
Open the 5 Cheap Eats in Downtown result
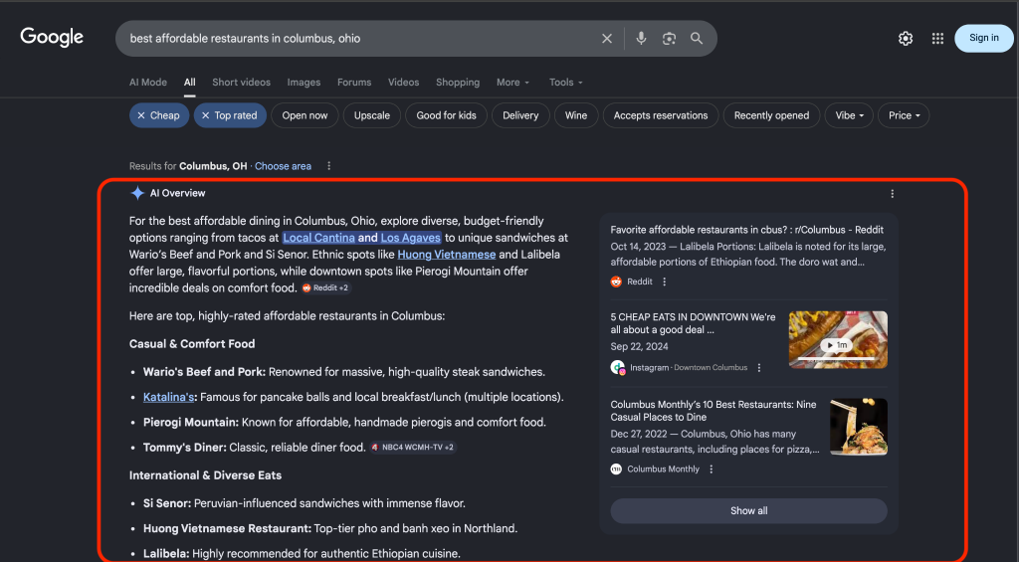(x=693, y=323)
